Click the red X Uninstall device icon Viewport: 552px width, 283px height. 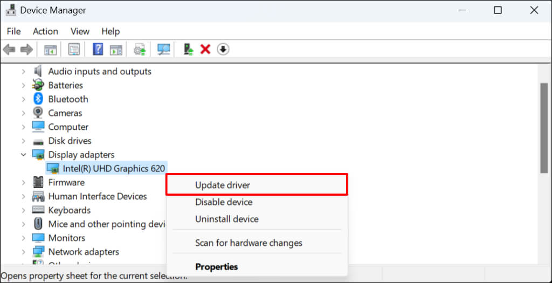(x=205, y=49)
